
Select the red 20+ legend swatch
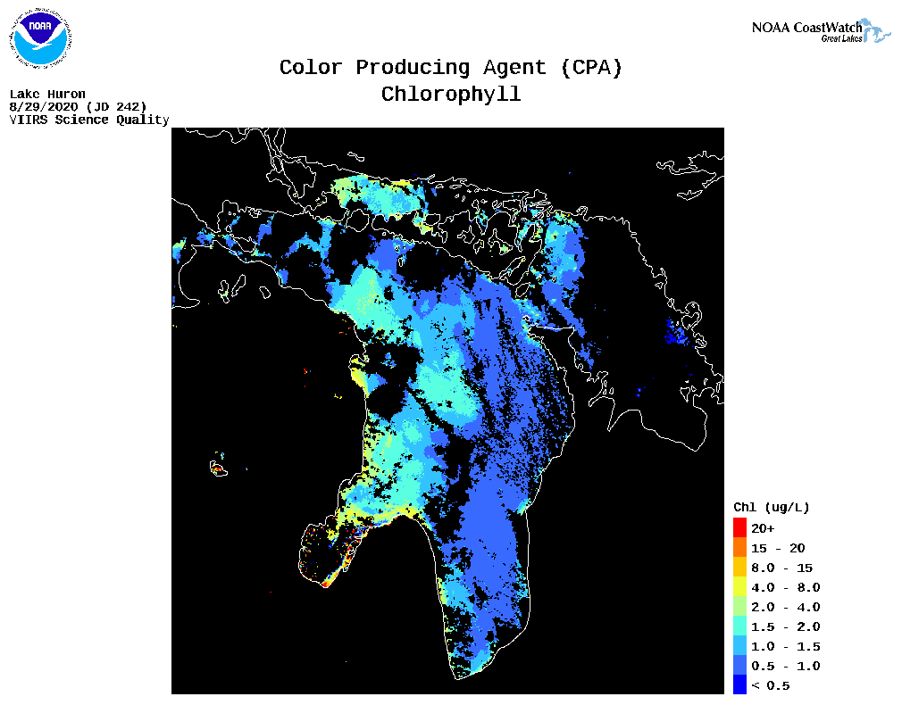coord(739,528)
